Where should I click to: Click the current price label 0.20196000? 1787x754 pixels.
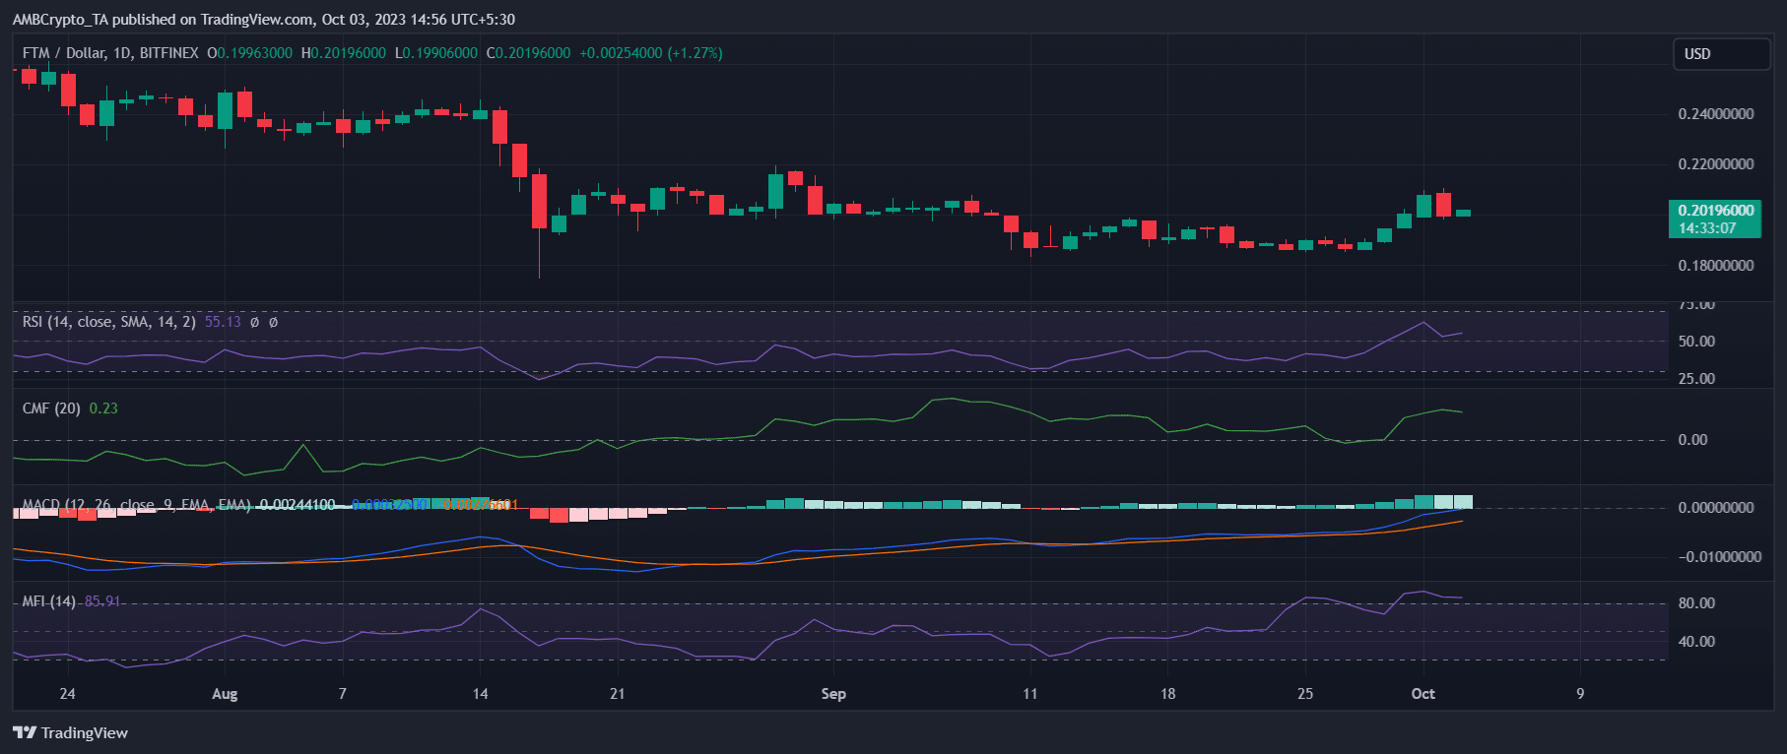1715,211
